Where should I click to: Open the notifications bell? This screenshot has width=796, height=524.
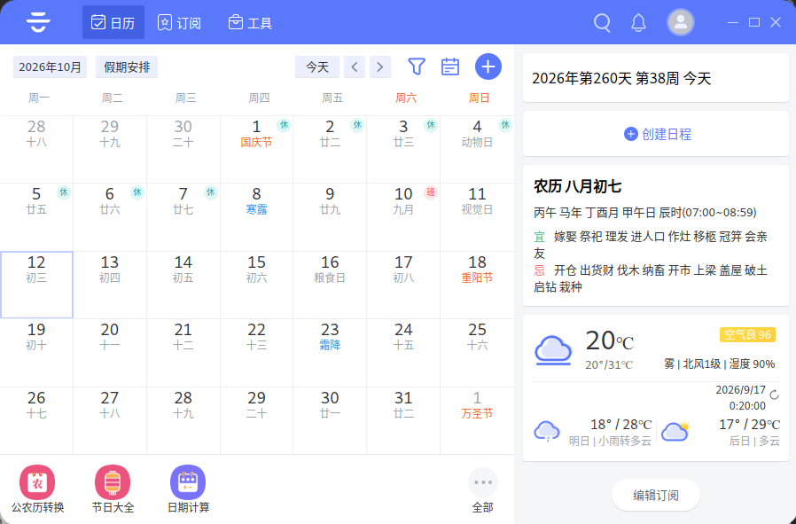638,22
